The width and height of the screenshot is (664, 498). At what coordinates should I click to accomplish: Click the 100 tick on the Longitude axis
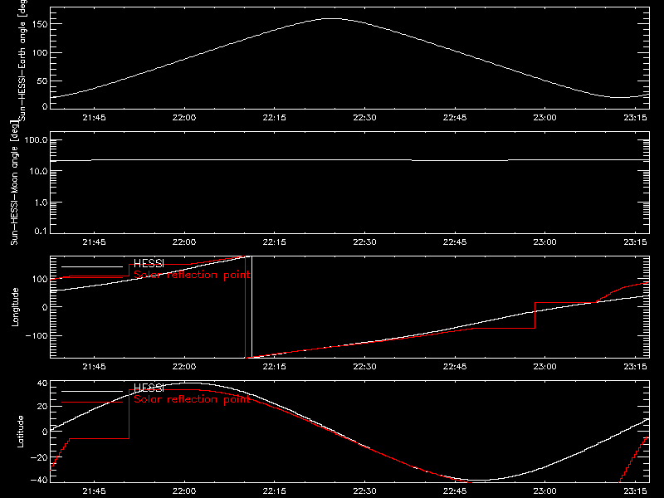click(x=40, y=279)
